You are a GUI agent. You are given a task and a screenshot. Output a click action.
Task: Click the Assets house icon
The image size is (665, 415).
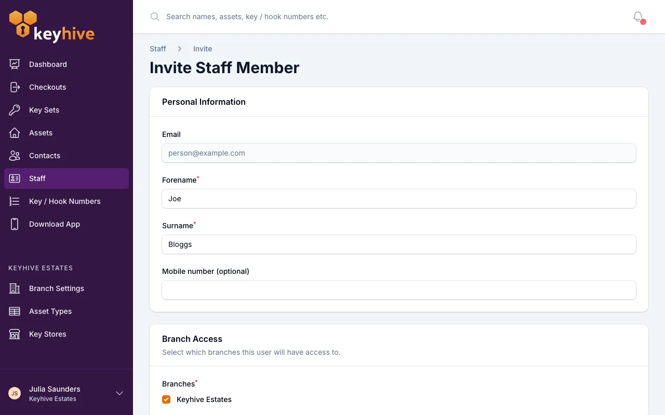[x=15, y=133]
